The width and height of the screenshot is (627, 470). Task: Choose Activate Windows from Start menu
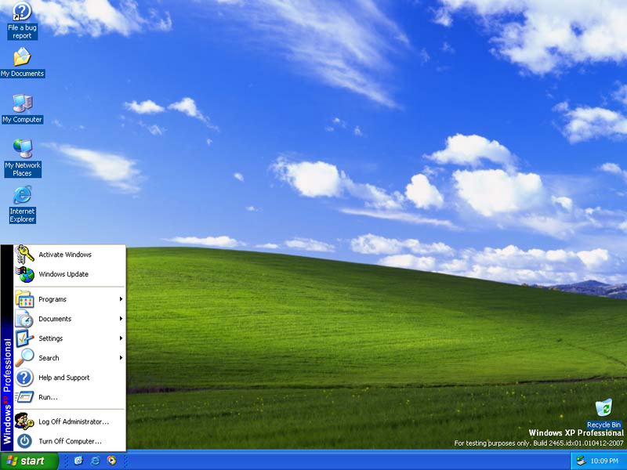[x=70, y=255]
